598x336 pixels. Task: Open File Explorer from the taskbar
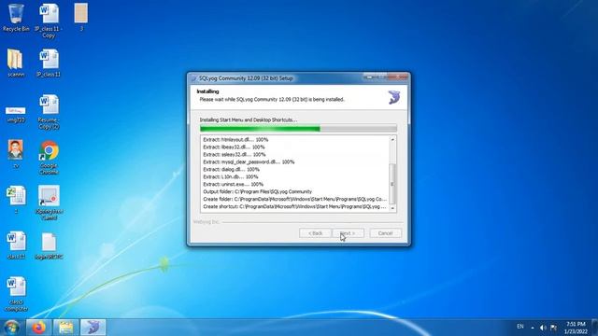pyautogui.click(x=65, y=328)
